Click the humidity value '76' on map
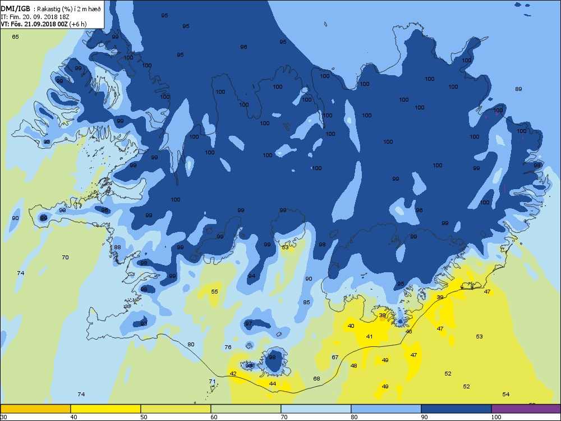The image size is (561, 421). pyautogui.click(x=228, y=347)
